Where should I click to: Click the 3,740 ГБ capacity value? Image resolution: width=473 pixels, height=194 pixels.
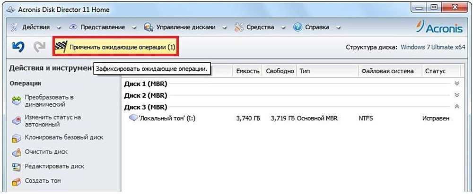point(248,118)
